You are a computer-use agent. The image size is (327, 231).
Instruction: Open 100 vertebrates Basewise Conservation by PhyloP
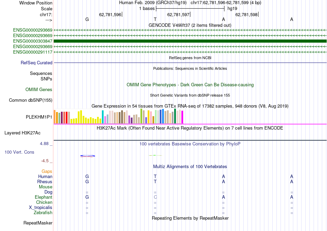click(190, 144)
